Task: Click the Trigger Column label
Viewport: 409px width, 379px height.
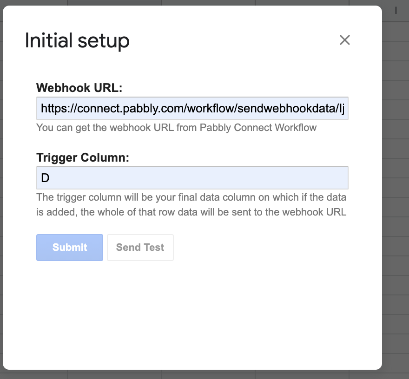Action: click(83, 157)
